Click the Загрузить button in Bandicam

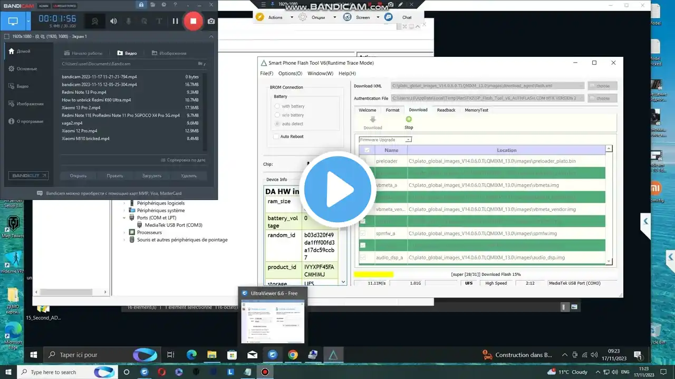pos(152,176)
